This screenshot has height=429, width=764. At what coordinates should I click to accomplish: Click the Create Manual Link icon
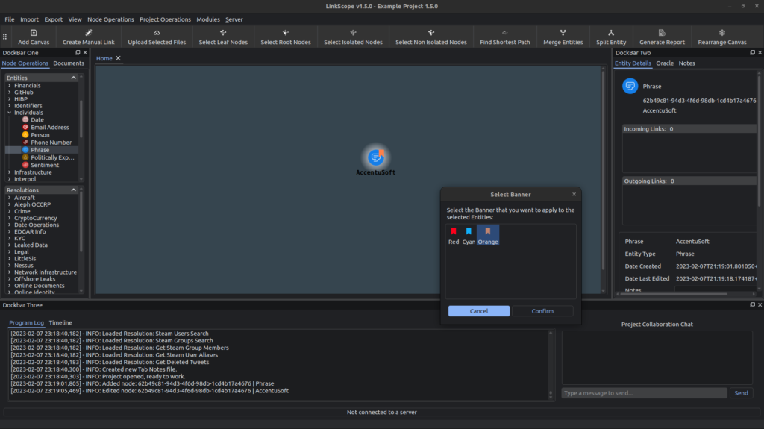pyautogui.click(x=88, y=33)
